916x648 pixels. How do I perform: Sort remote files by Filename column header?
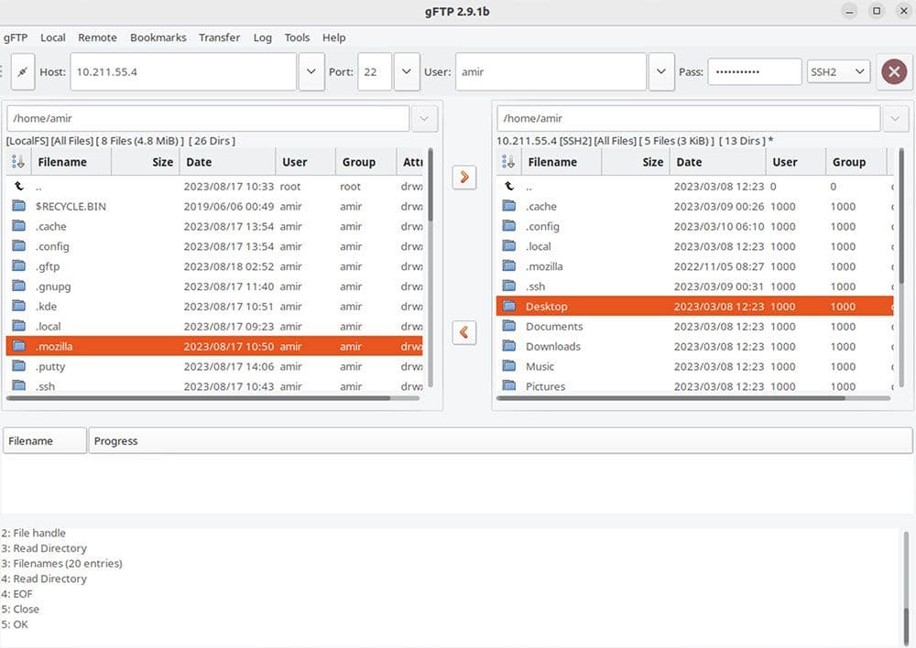pos(552,162)
